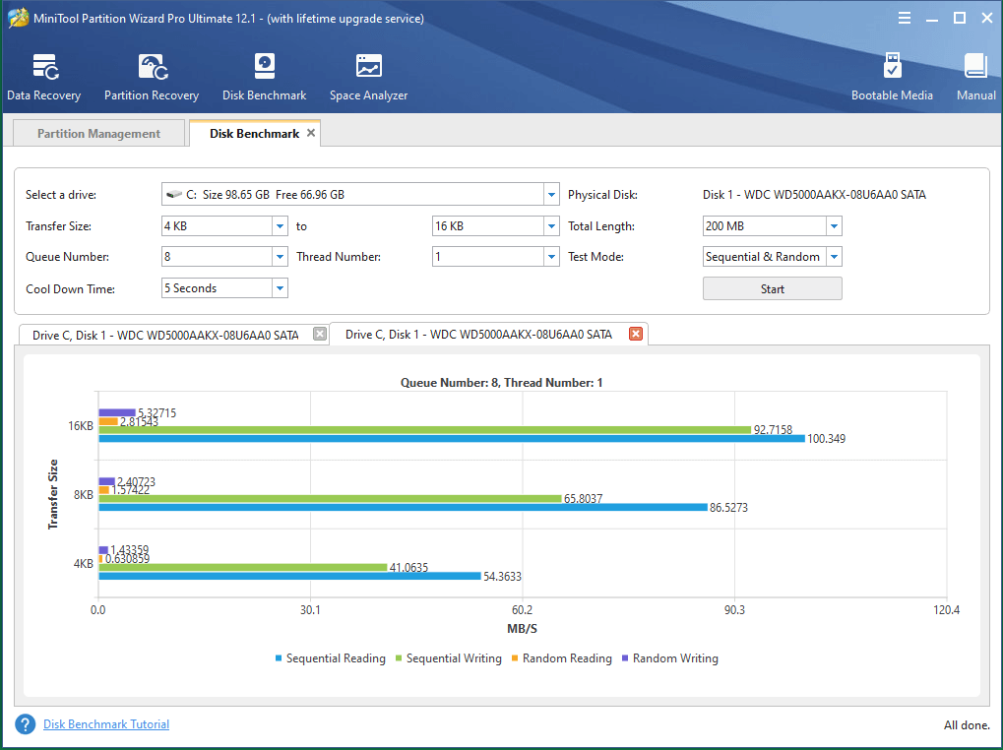Switch to the Partition Management tab
Screen dimensions: 1003x750
pyautogui.click(x=99, y=134)
